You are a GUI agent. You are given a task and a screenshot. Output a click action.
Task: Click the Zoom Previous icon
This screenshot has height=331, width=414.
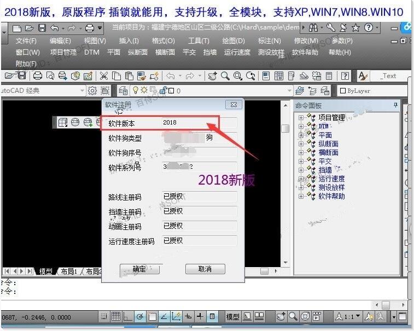pyautogui.click(x=250, y=76)
